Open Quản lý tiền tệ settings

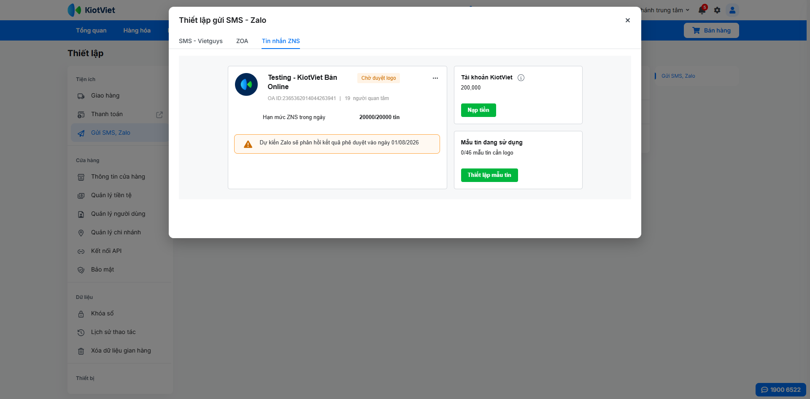tap(120, 195)
